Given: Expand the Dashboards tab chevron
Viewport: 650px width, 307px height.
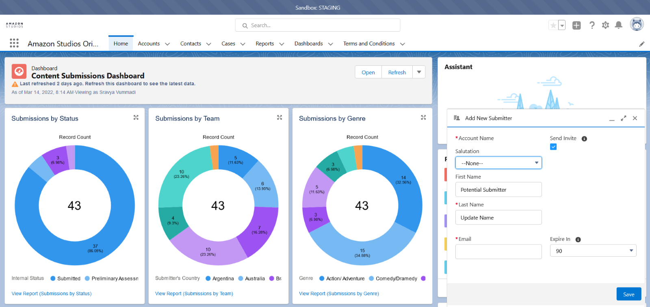Looking at the screenshot, I should point(331,44).
